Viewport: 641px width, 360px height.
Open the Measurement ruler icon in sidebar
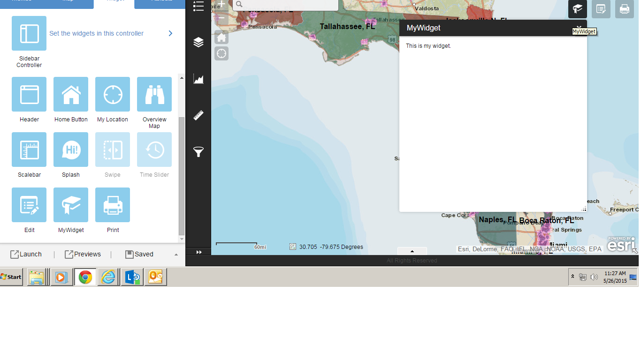198,115
